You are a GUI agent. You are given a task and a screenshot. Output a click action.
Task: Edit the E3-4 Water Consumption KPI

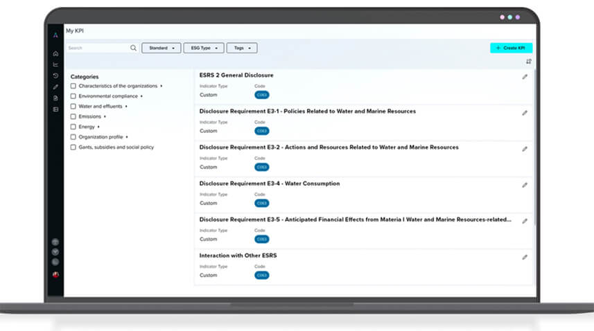click(525, 185)
